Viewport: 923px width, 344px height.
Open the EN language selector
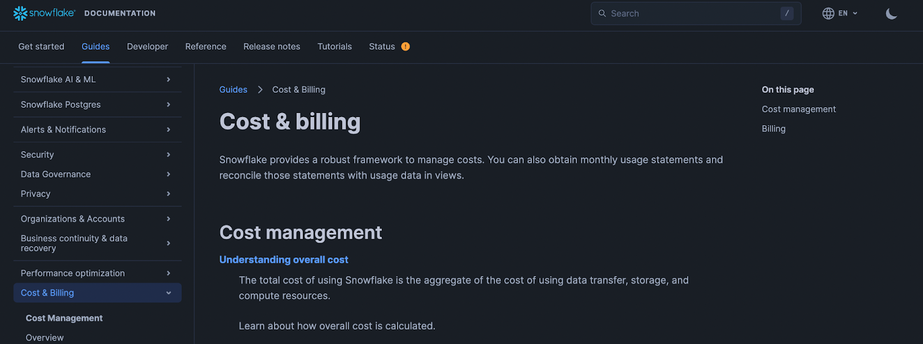(x=840, y=13)
